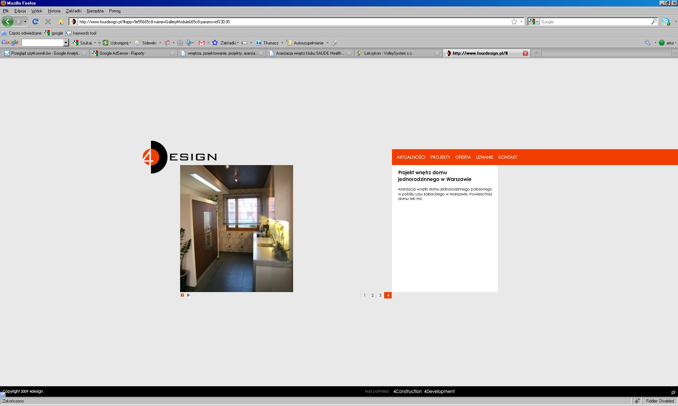This screenshot has height=406, width=678.
Task: Go to the Home page icon
Action: [61, 22]
